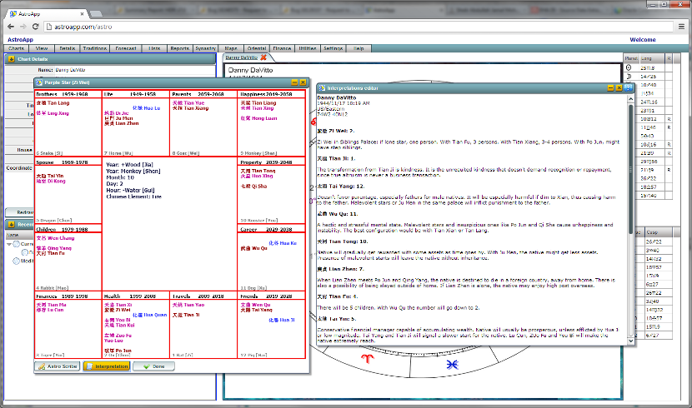Open the Oriental menu
Viewport: 692px width, 408px height.
(257, 49)
